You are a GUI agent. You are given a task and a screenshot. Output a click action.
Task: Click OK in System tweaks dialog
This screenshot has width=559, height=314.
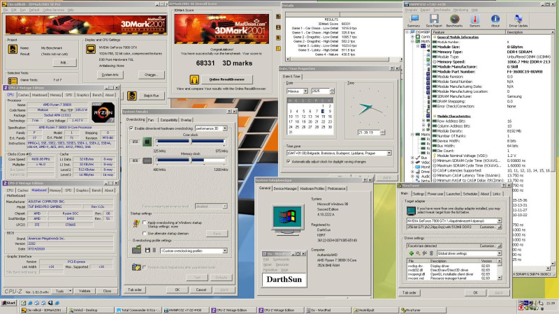177,290
